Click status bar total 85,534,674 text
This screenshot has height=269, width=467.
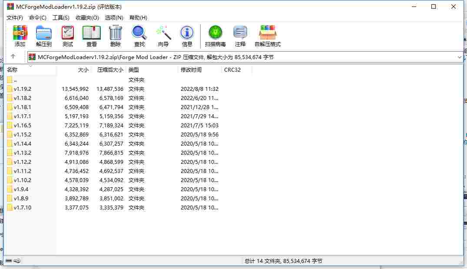click(x=283, y=261)
